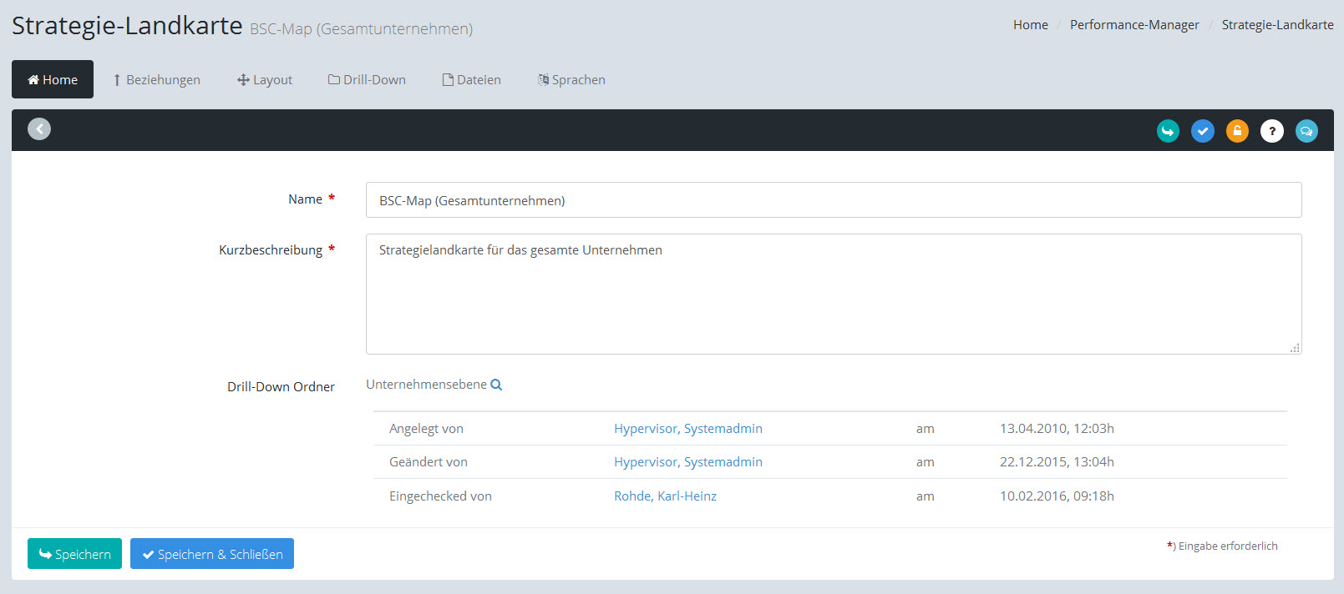Open the Drill-Down tab
The height and width of the screenshot is (594, 1344).
367,80
